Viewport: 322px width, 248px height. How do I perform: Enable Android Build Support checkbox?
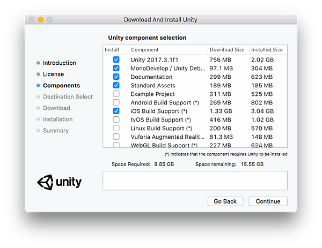coord(116,102)
